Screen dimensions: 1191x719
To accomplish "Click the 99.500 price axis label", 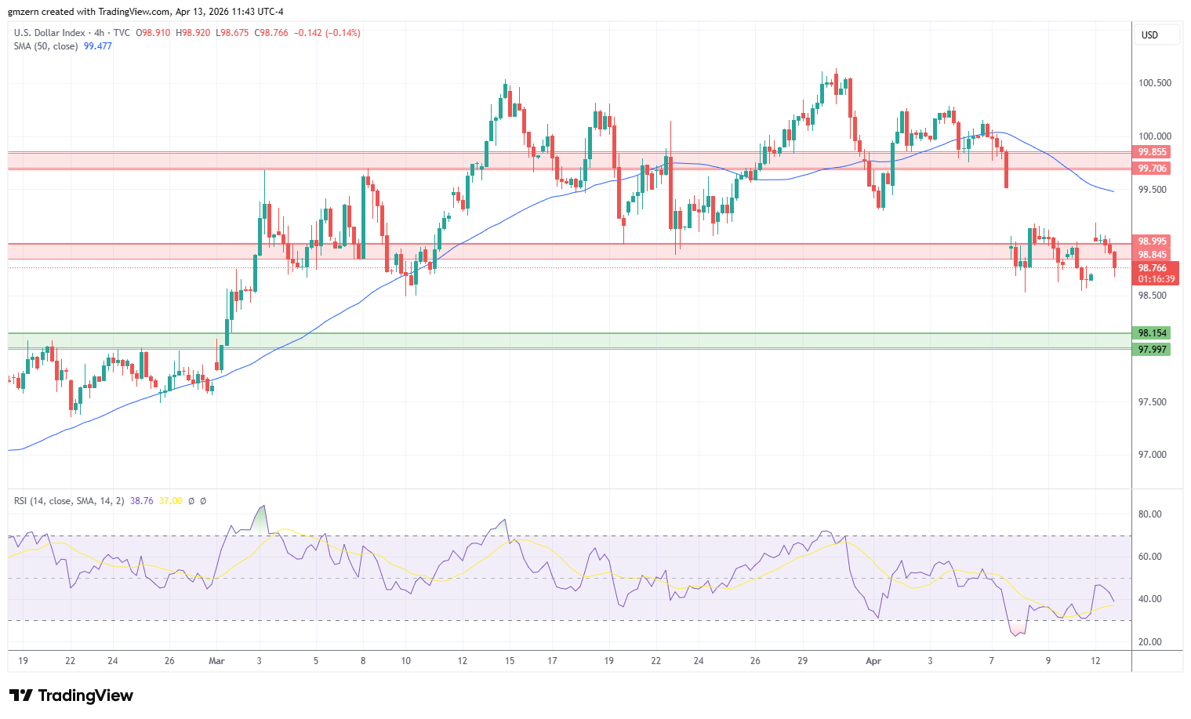I will pyautogui.click(x=1152, y=190).
